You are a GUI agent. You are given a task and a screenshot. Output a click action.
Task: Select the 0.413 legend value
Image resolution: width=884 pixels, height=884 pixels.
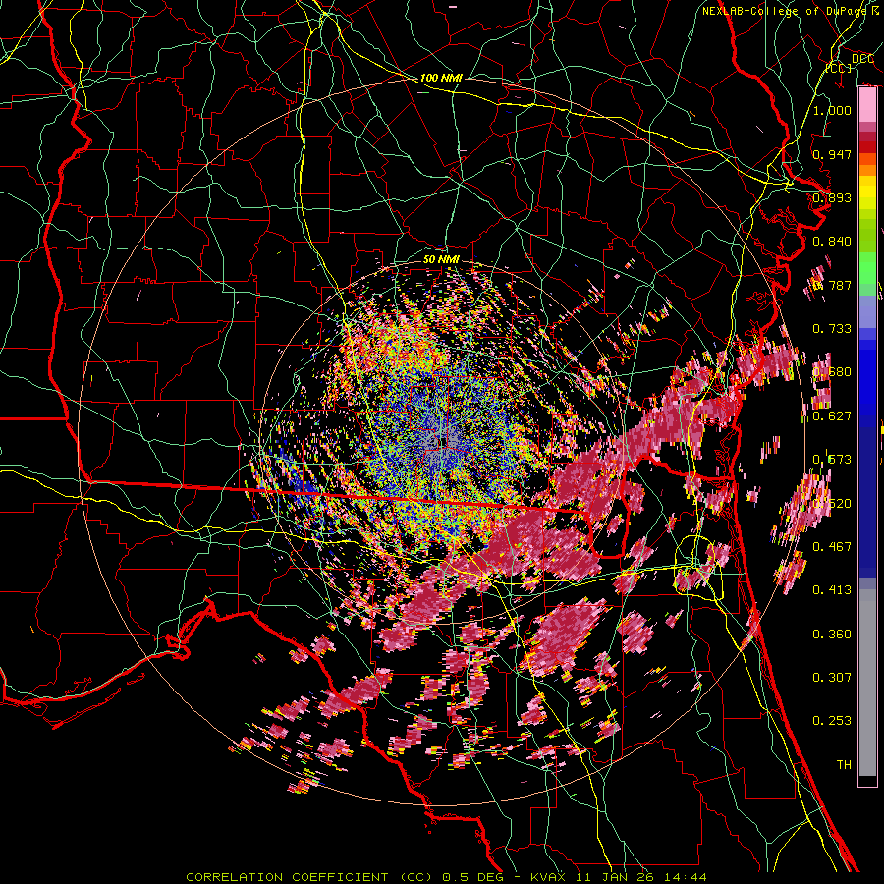pyautogui.click(x=832, y=590)
